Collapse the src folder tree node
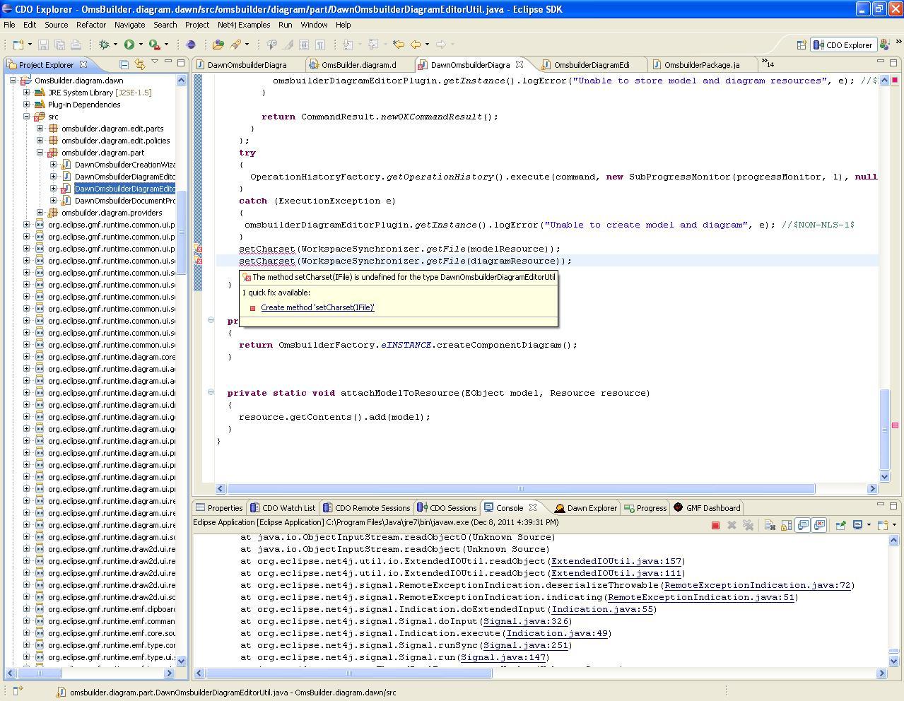The height and width of the screenshot is (701, 904). 27,117
